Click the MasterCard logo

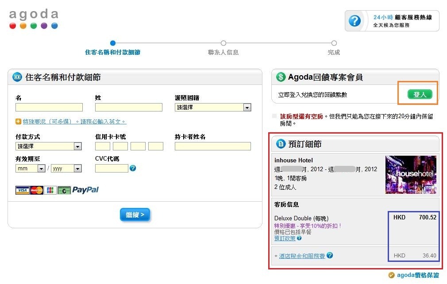(x=37, y=190)
